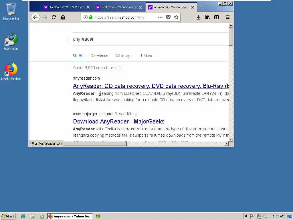Close the anyreader search tab
The height and width of the screenshot is (220, 293).
click(193, 7)
